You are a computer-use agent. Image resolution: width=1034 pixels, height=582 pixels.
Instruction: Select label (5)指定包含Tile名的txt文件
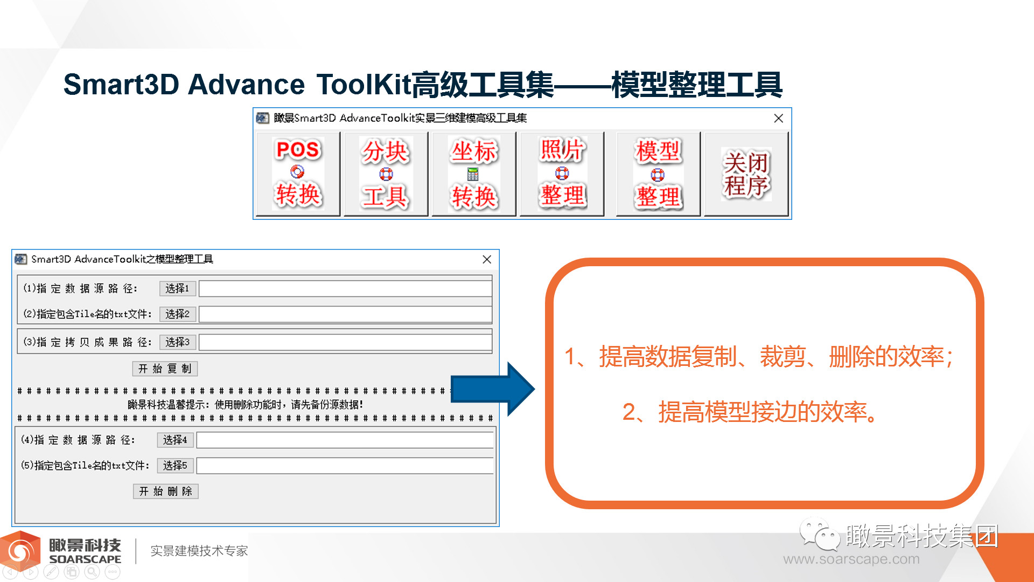[x=85, y=465]
